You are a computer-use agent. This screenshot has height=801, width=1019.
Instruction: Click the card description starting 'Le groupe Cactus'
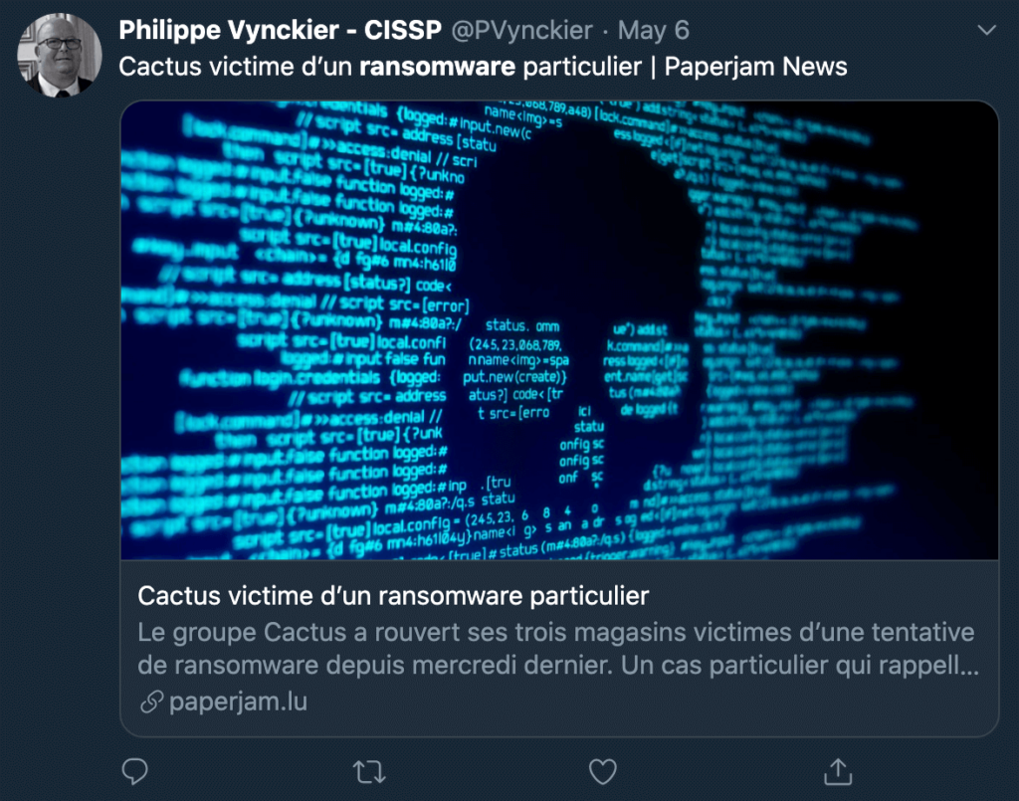point(558,649)
